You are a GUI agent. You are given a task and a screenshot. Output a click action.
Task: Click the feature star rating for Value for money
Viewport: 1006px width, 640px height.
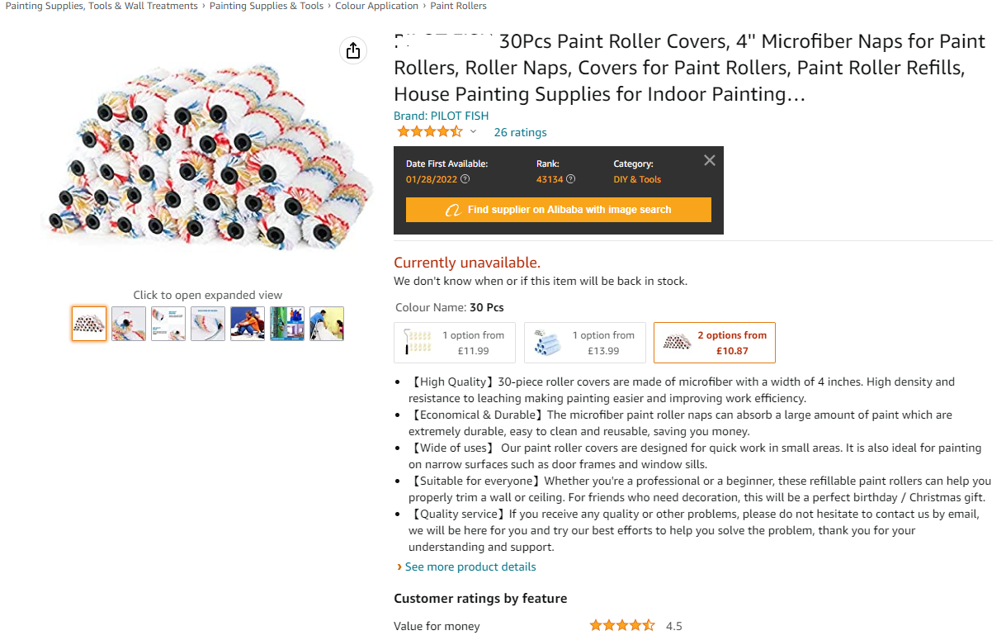(x=621, y=626)
